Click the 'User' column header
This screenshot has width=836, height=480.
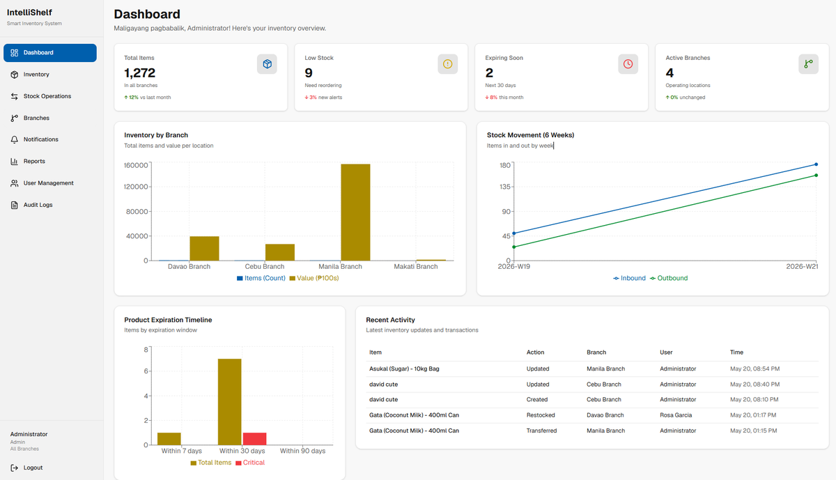[x=666, y=353]
